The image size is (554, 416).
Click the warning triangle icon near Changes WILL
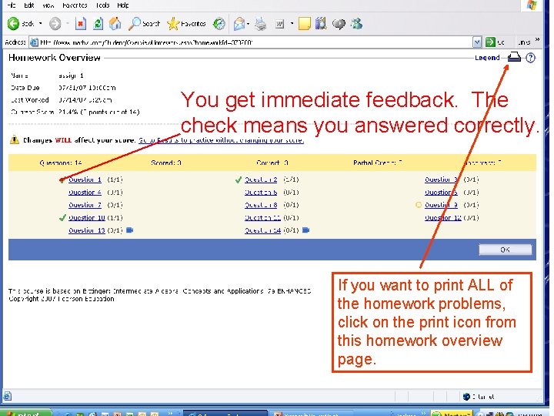tap(14, 139)
